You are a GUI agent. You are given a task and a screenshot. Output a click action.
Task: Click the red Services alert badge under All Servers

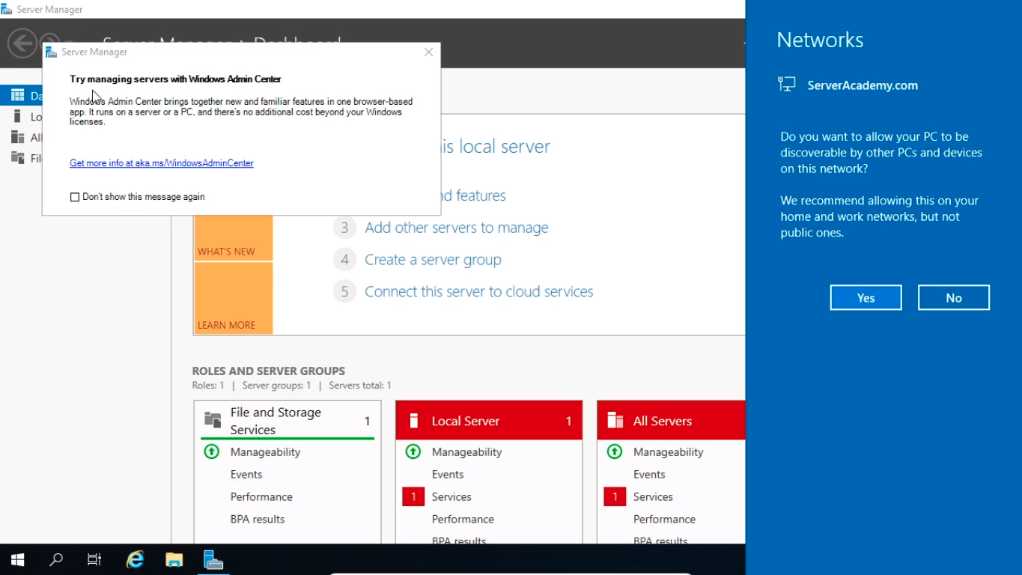(615, 496)
